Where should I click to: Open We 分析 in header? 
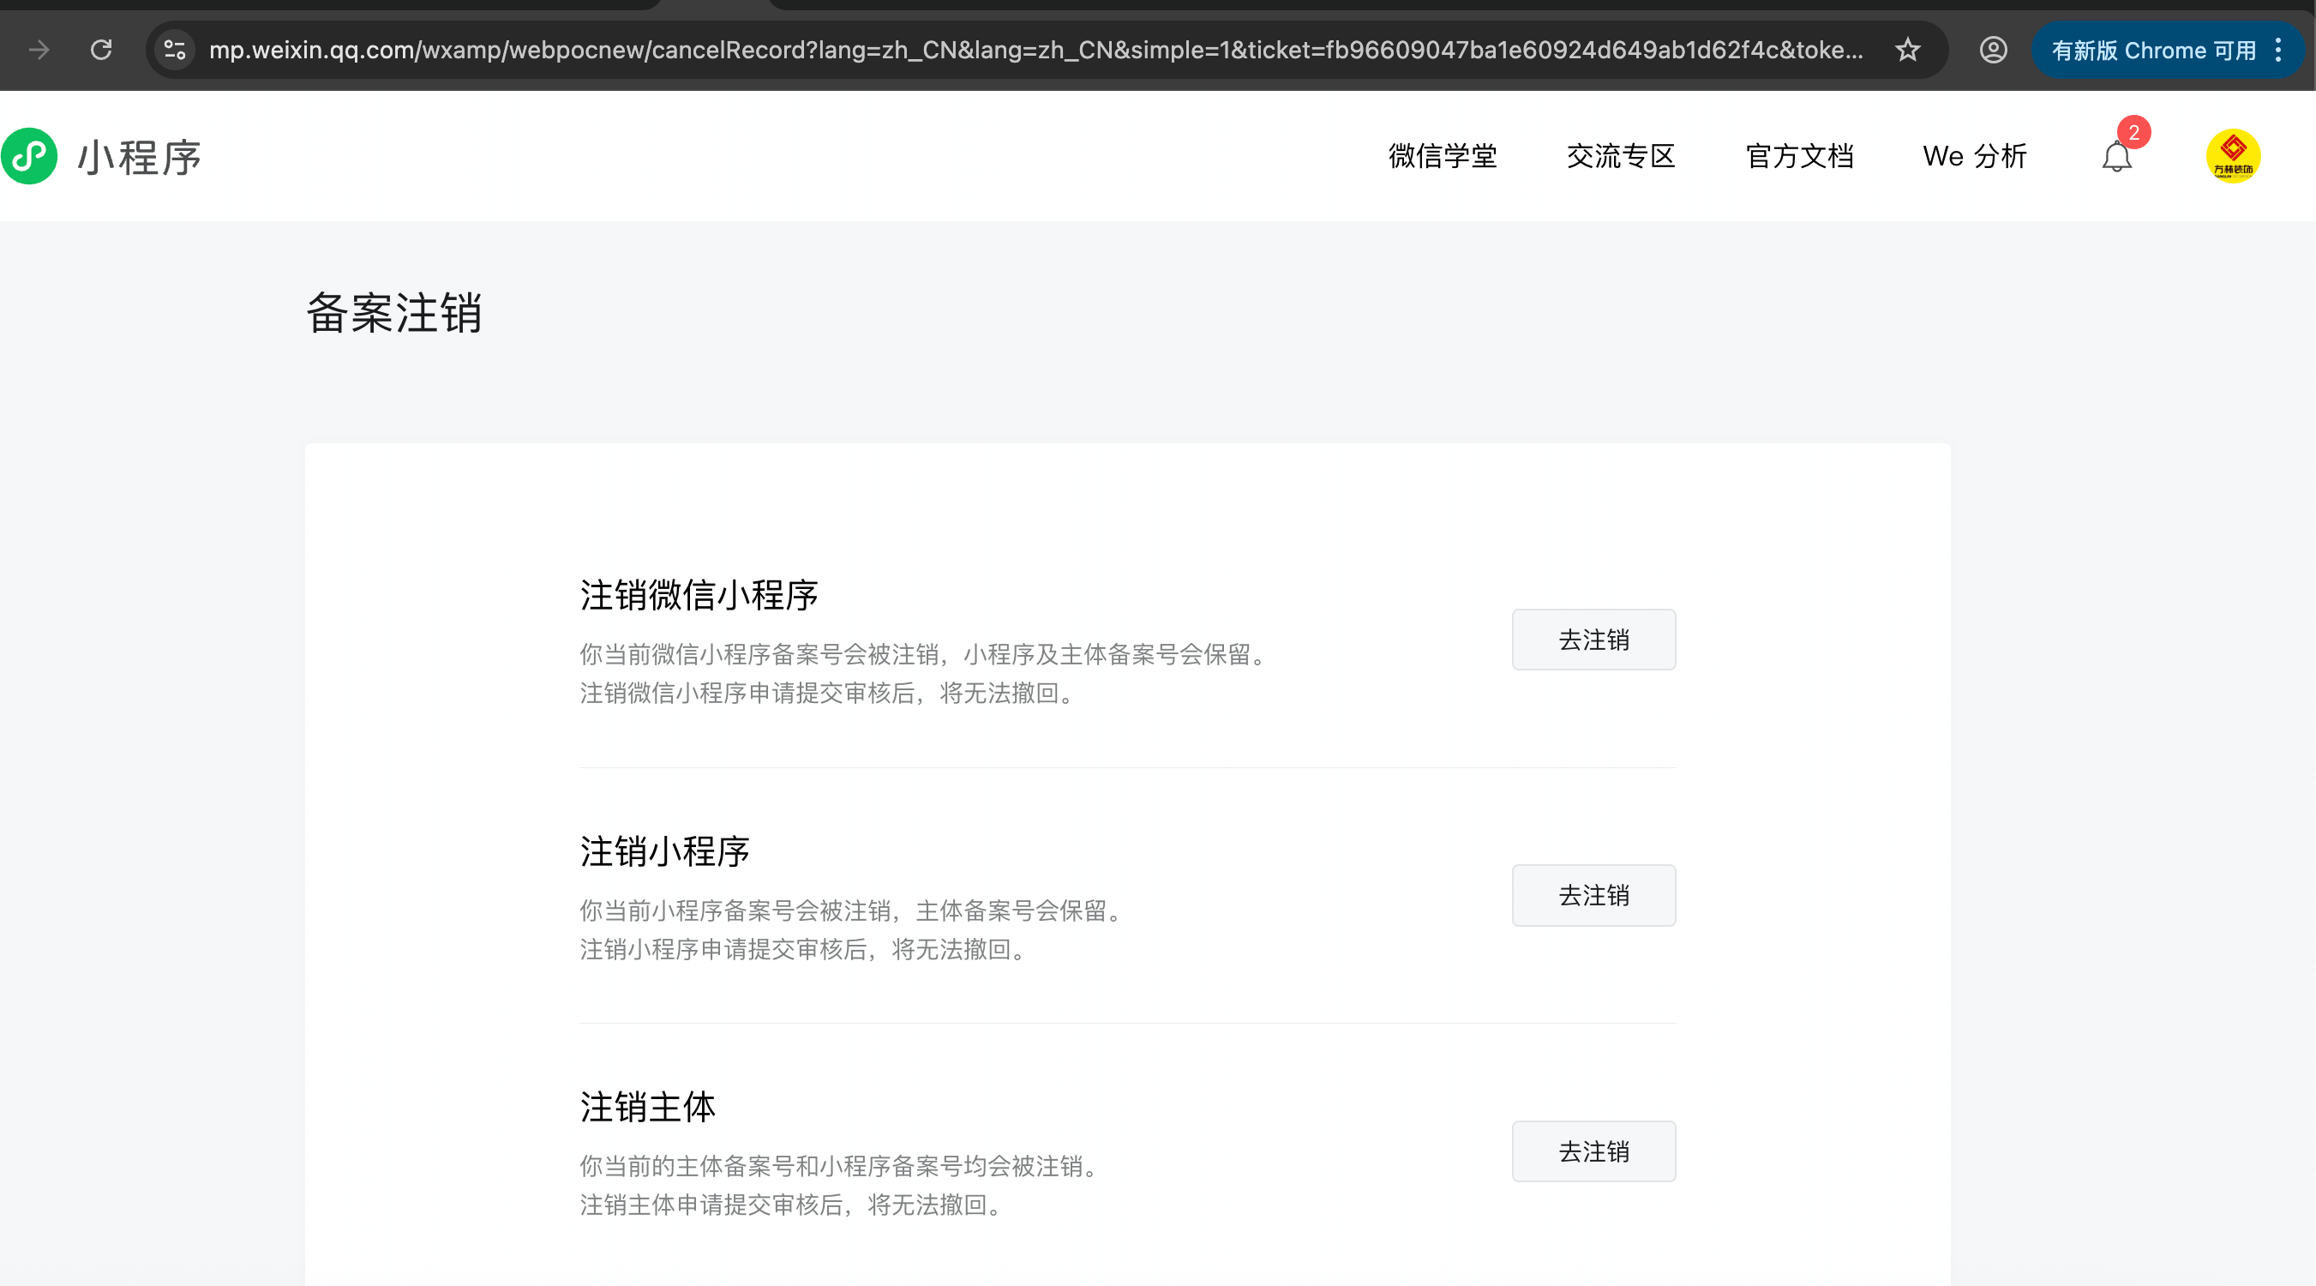pyautogui.click(x=1974, y=157)
